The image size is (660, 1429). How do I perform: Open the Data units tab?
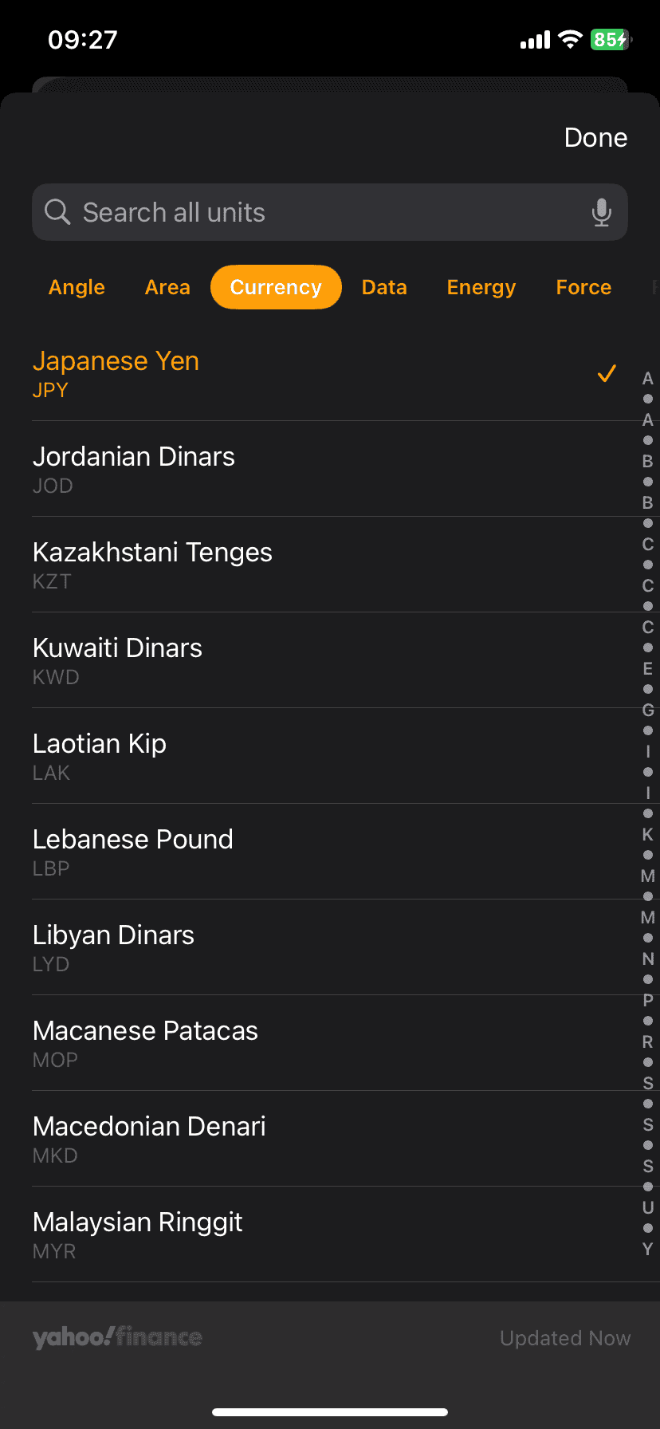pos(384,287)
